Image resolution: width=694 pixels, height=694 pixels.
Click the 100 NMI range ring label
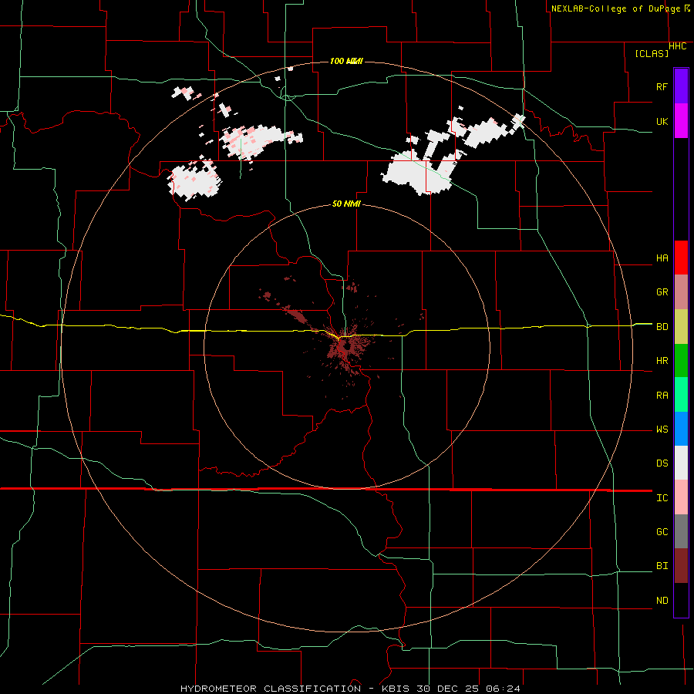(346, 61)
